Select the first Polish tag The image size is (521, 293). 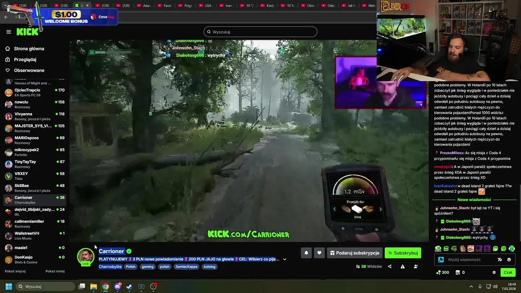tap(131, 267)
